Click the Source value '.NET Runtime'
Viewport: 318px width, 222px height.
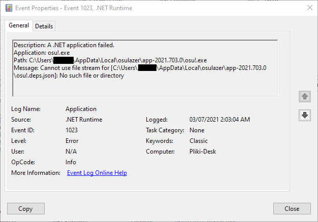84,120
